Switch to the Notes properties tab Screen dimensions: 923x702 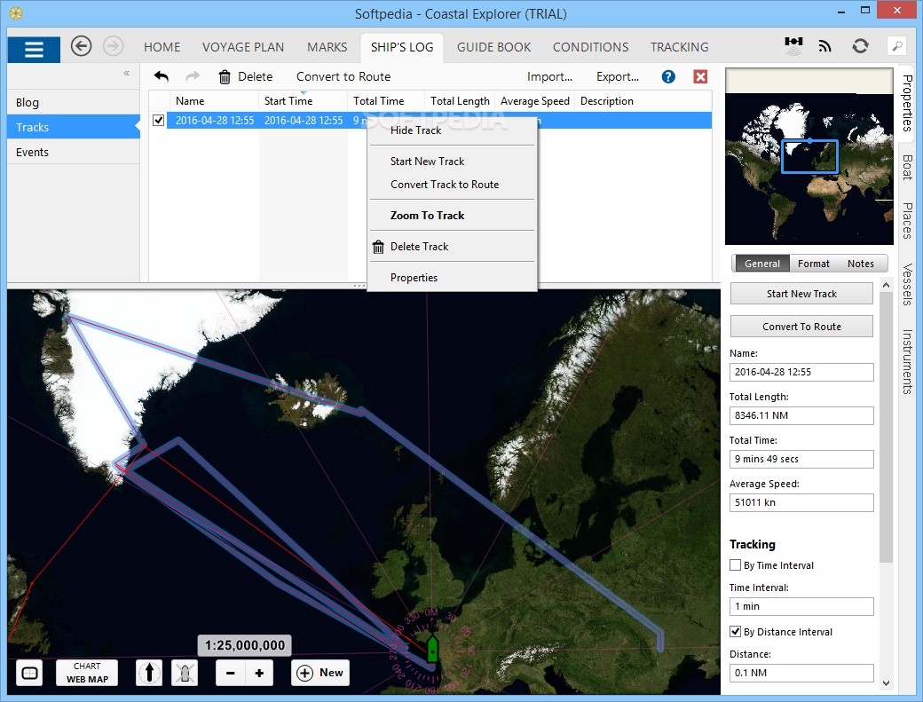pyautogui.click(x=861, y=264)
